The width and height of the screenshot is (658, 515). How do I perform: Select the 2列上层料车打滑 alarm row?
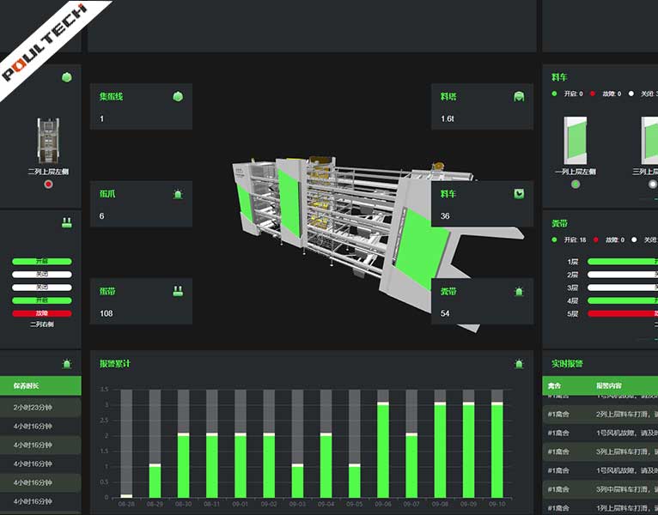tap(600, 414)
